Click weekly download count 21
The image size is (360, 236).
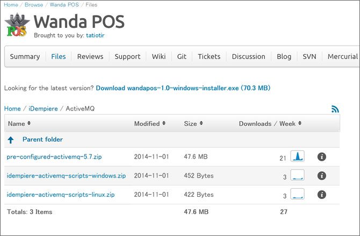pos(283,158)
